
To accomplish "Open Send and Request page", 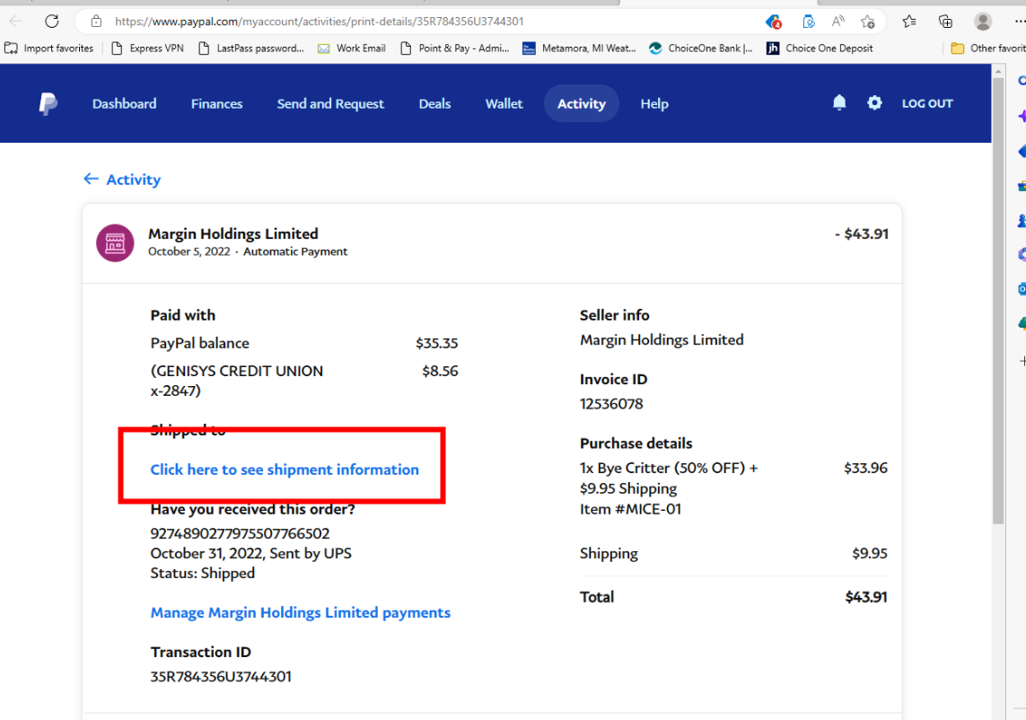I will click(330, 104).
